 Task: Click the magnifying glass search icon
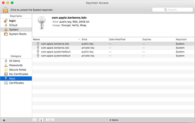(165, 10)
